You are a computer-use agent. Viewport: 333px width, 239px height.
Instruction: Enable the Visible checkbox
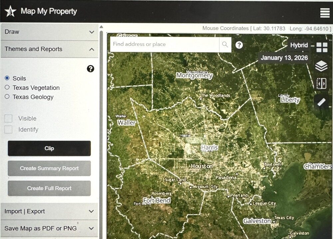(9, 119)
